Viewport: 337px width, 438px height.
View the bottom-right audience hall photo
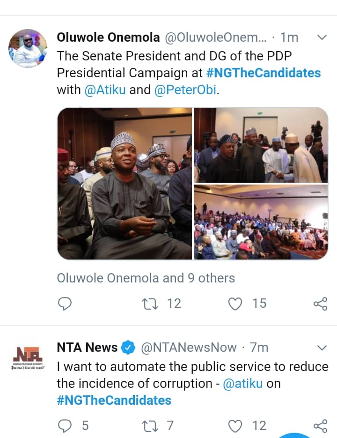[x=261, y=222]
